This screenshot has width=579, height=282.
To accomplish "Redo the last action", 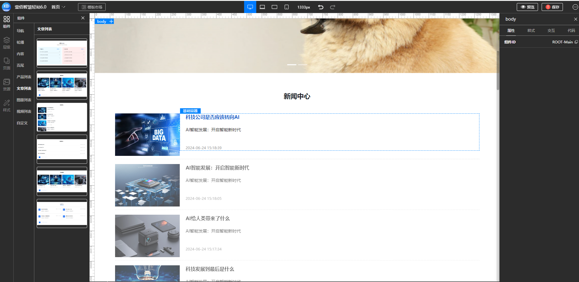I will (x=333, y=7).
